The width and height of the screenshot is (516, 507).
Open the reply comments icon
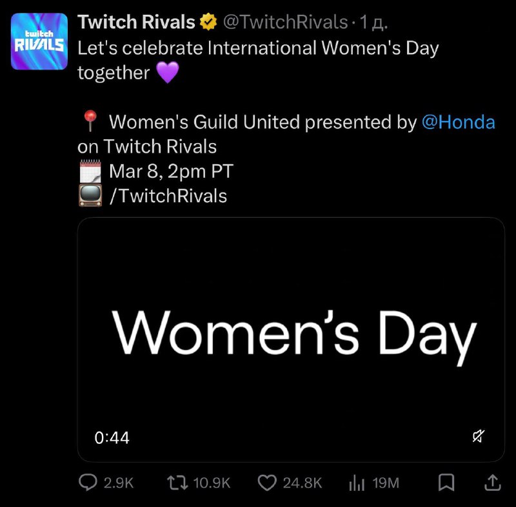tap(88, 481)
